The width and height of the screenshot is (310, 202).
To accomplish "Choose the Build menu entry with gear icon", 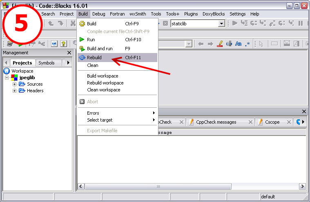I will [117, 24].
